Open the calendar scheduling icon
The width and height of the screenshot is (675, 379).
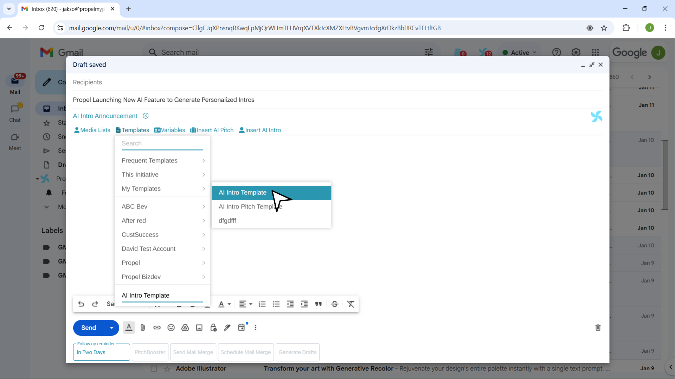pyautogui.click(x=242, y=327)
